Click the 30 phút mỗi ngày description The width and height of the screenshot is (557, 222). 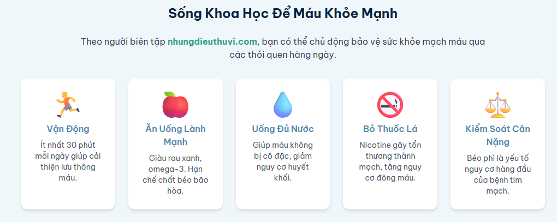click(68, 161)
